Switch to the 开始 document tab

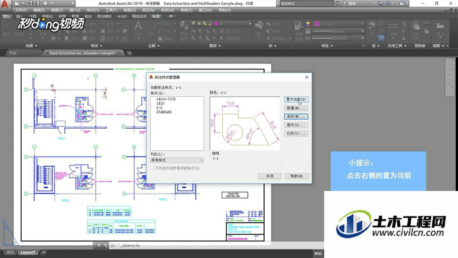[x=13, y=53]
